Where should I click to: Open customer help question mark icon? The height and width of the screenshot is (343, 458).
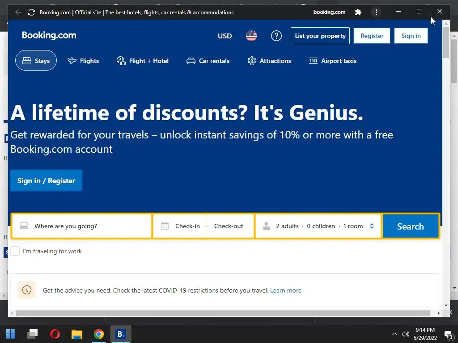(276, 36)
